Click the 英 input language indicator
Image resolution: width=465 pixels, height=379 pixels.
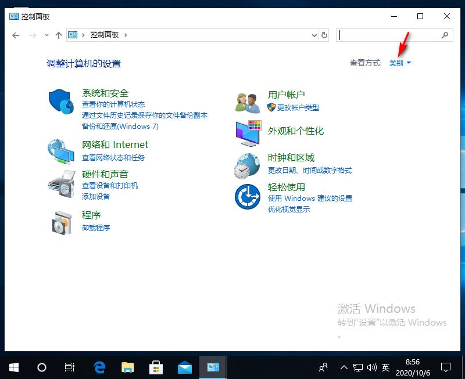point(385,367)
